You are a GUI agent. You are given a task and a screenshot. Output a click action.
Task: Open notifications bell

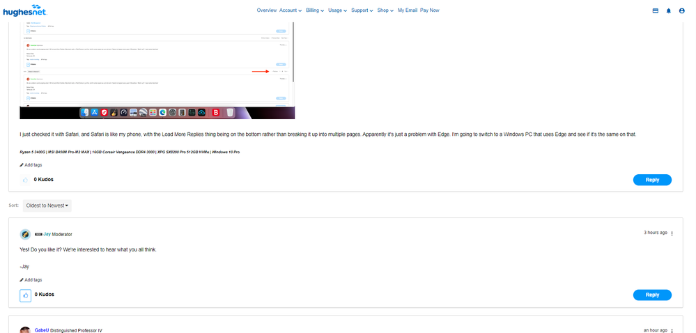pyautogui.click(x=668, y=10)
